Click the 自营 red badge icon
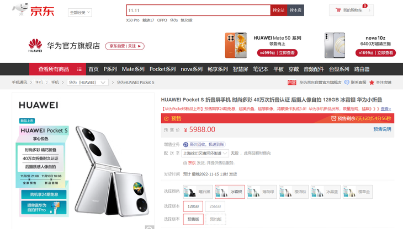This screenshot has height=229, width=403. 291,83
